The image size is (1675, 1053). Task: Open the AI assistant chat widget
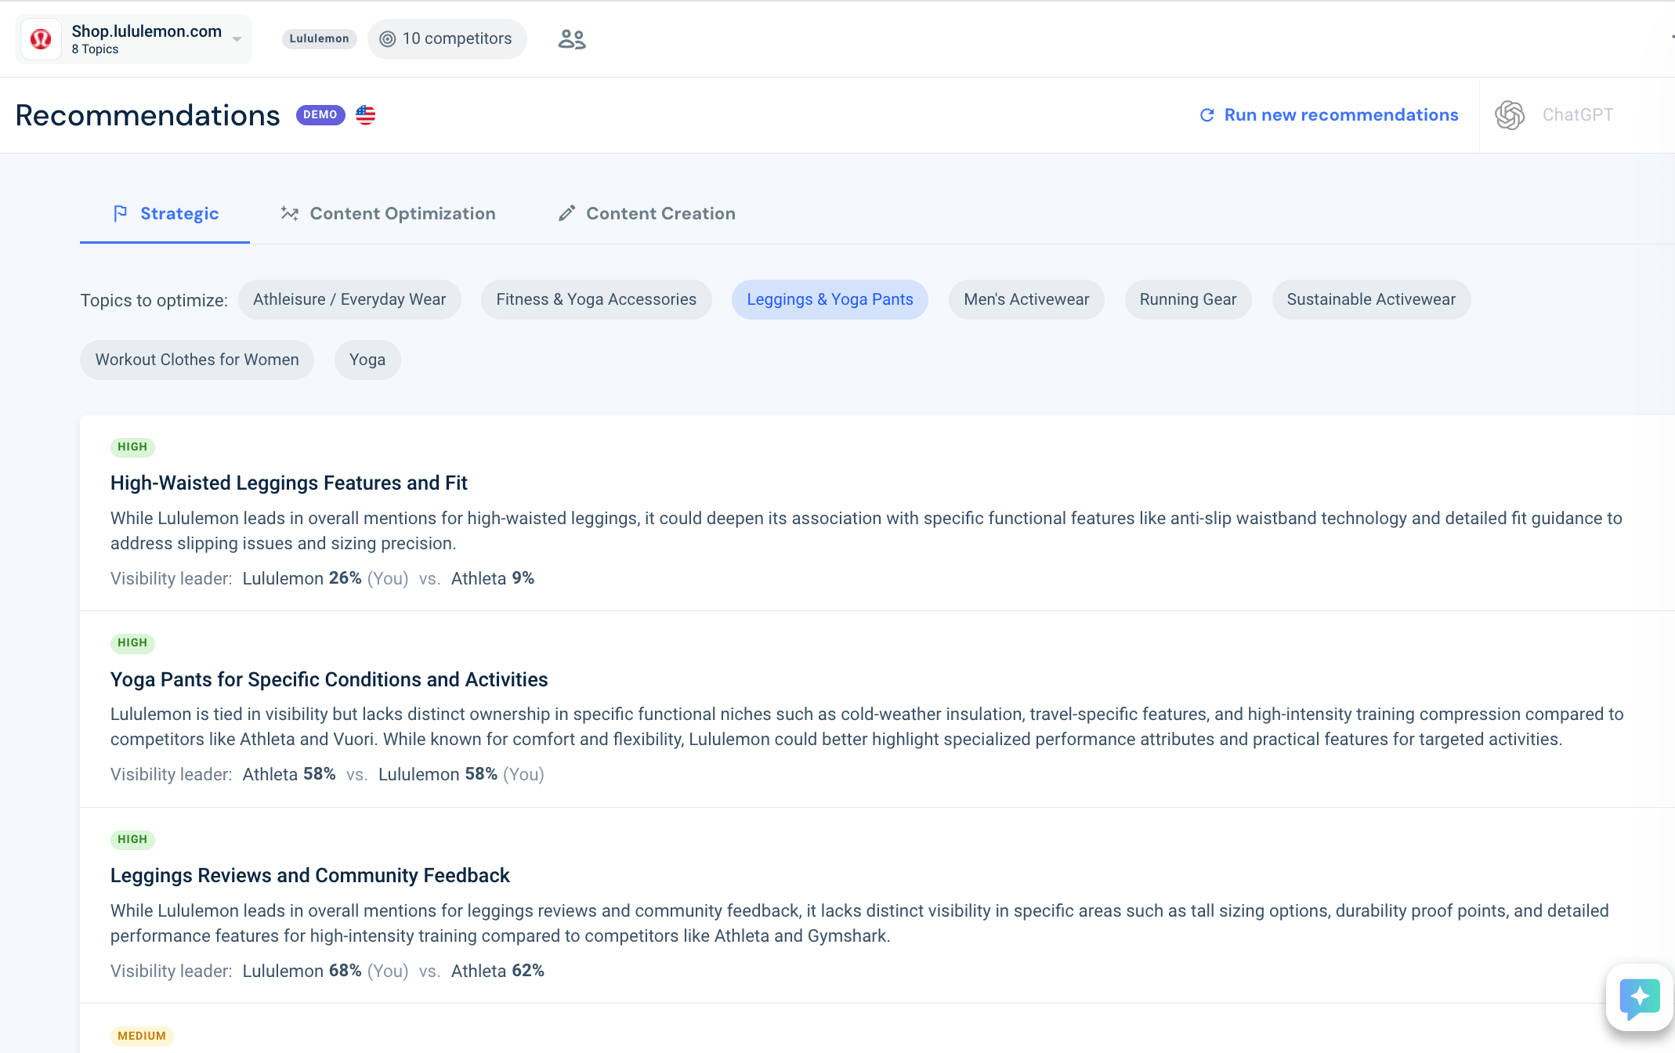[x=1639, y=998]
